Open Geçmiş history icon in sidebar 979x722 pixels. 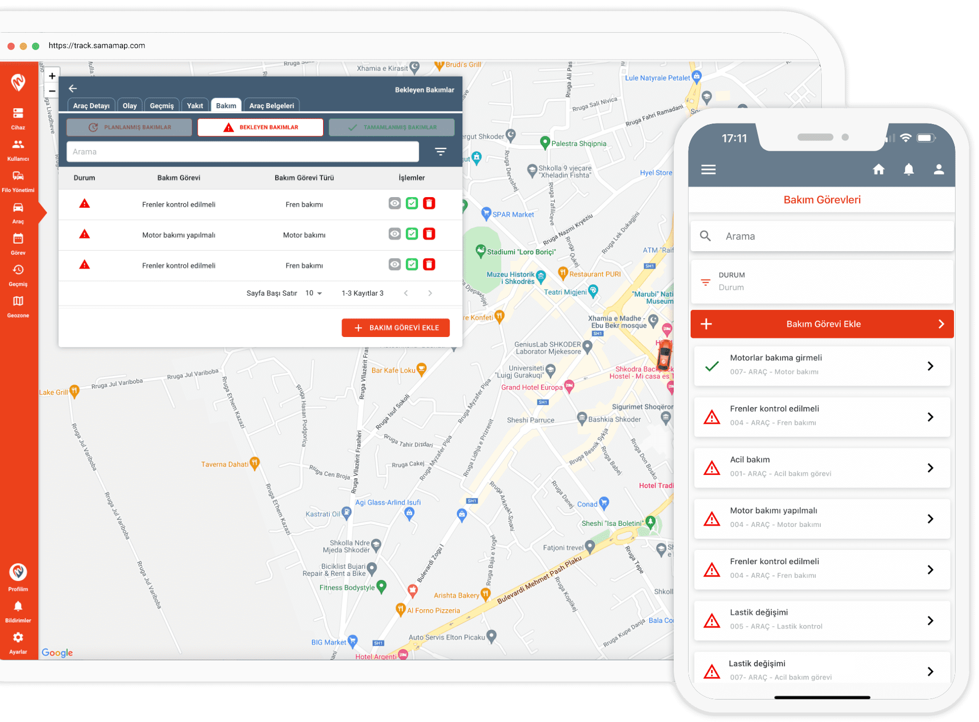[18, 275]
